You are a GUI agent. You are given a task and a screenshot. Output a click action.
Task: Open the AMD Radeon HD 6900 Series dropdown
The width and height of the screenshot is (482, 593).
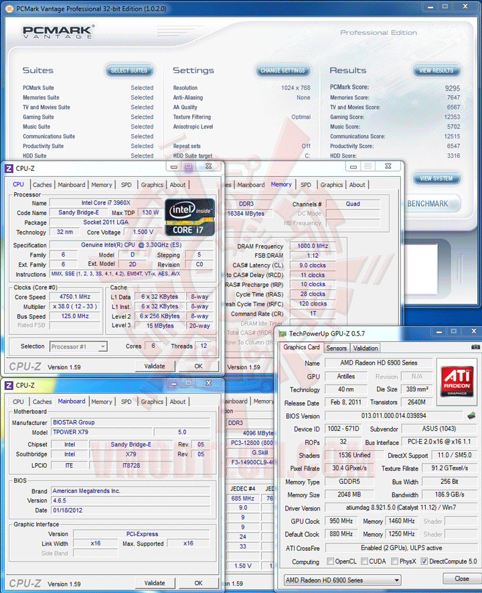tap(343, 580)
